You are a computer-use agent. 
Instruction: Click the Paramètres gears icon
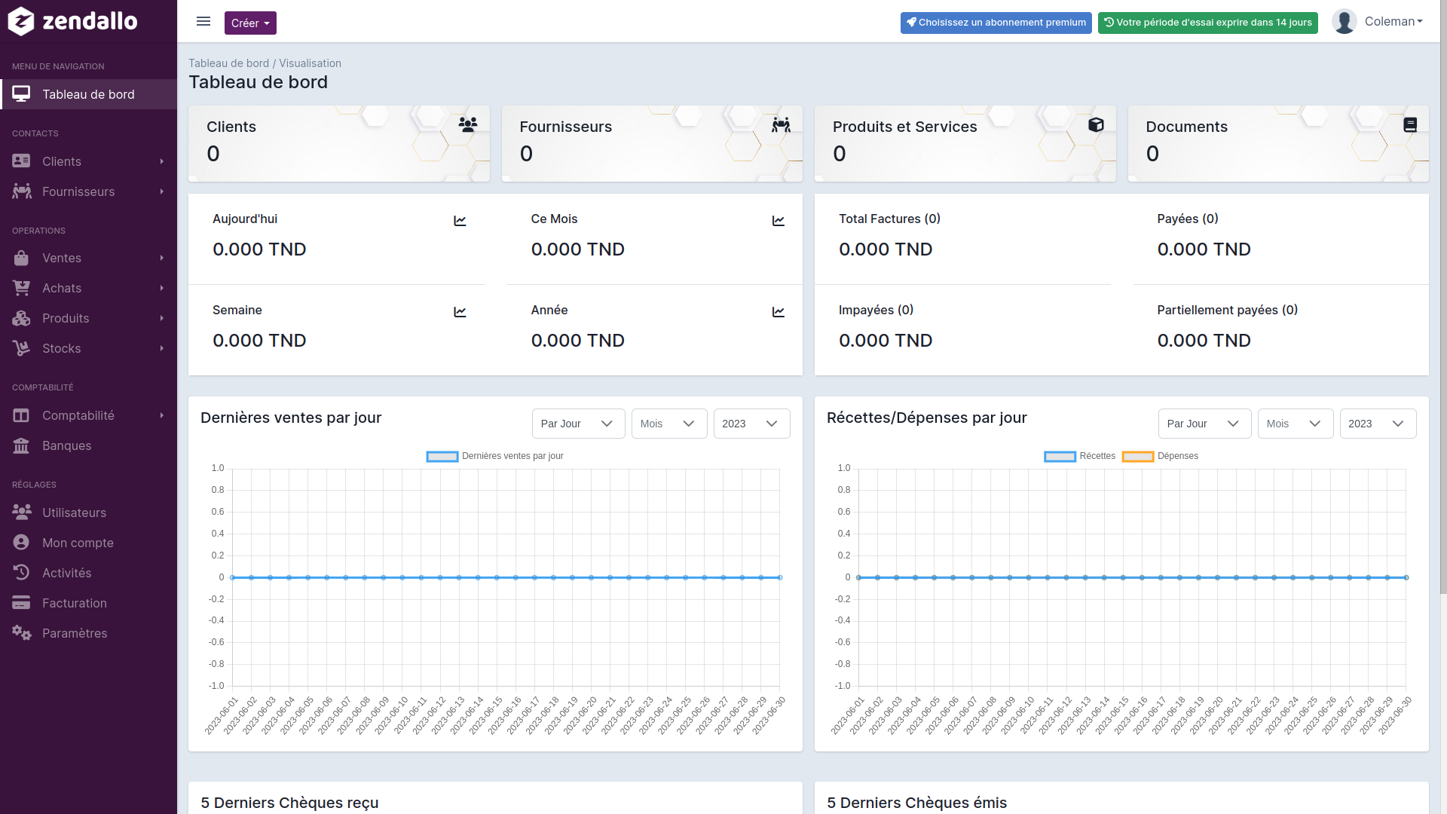(x=22, y=633)
